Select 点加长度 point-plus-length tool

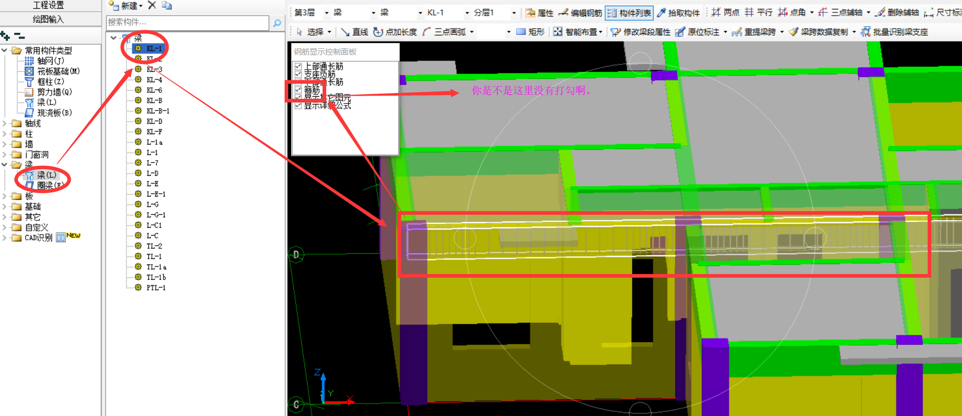pyautogui.click(x=395, y=32)
